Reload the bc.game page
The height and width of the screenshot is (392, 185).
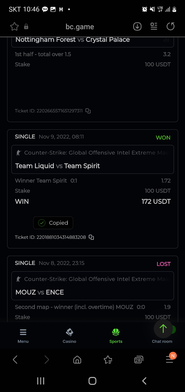pos(171,27)
